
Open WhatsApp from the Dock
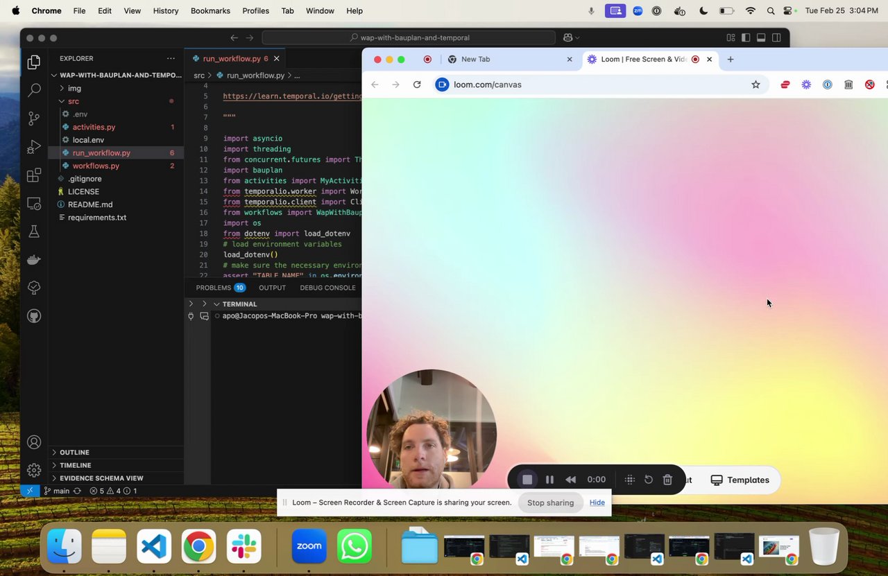(355, 546)
